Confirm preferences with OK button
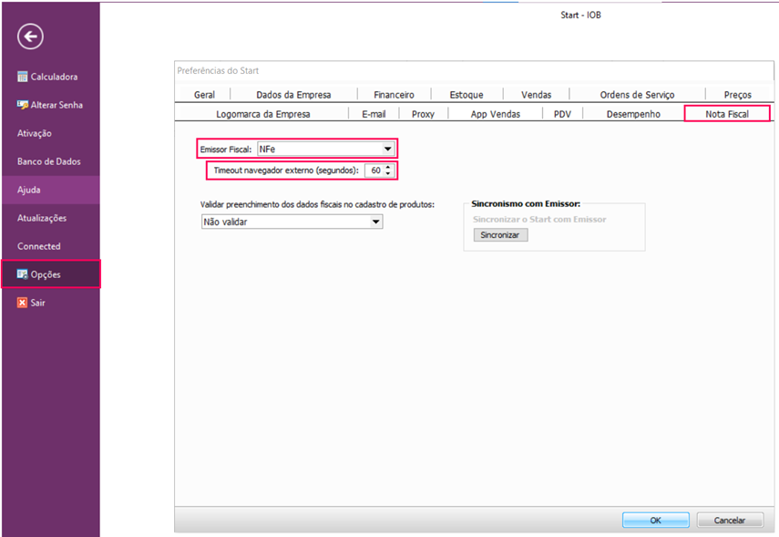 tap(655, 520)
